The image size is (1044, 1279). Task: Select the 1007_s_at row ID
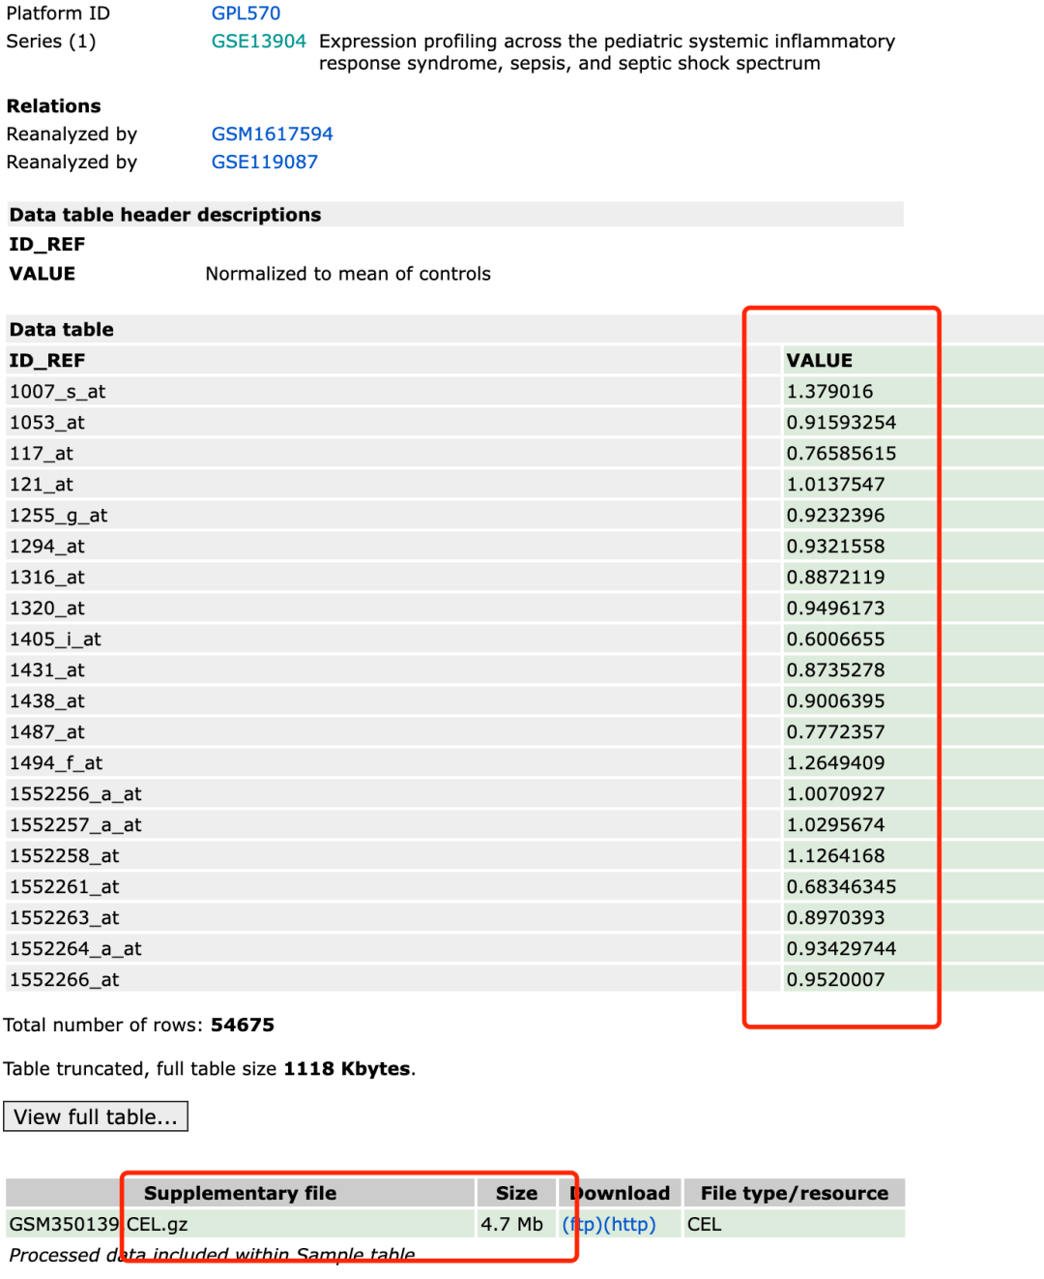[58, 392]
